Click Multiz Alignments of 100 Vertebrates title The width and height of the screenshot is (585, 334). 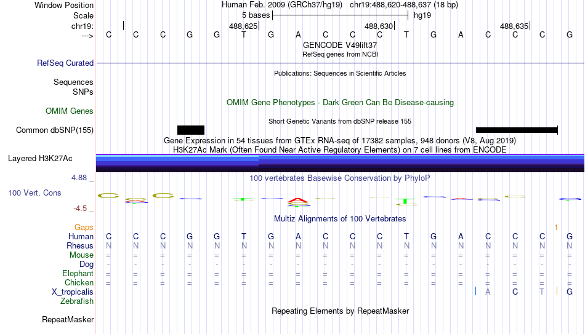click(340, 219)
